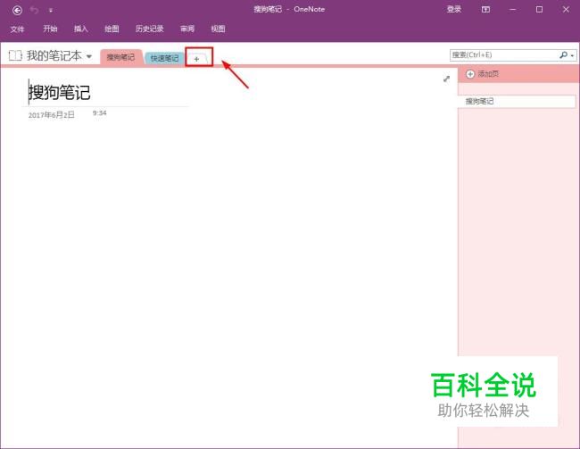Open the search scope dropdown arrow
The image size is (580, 449).
(573, 55)
